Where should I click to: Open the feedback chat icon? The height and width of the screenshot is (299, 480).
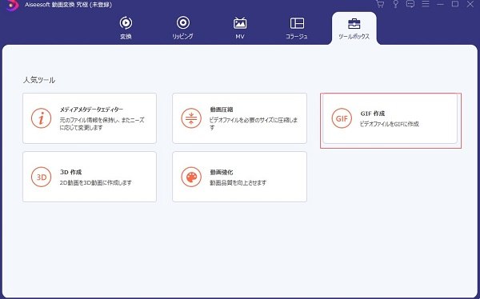tap(410, 4)
